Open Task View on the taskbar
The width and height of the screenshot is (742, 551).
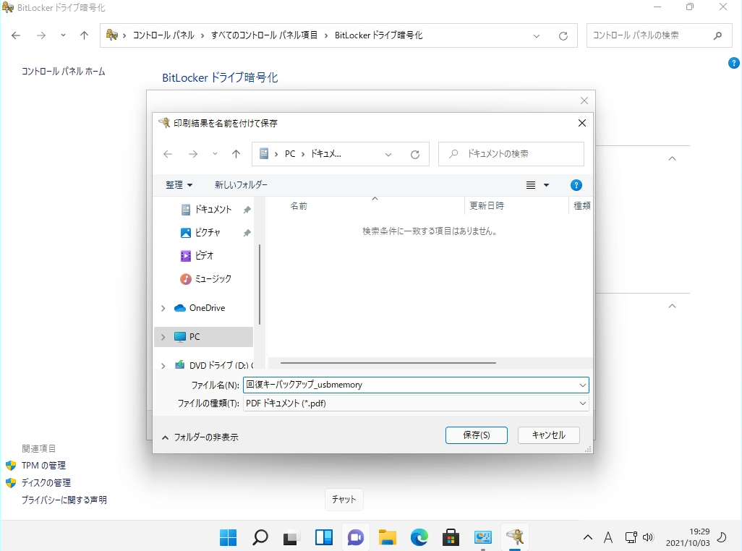click(x=292, y=537)
